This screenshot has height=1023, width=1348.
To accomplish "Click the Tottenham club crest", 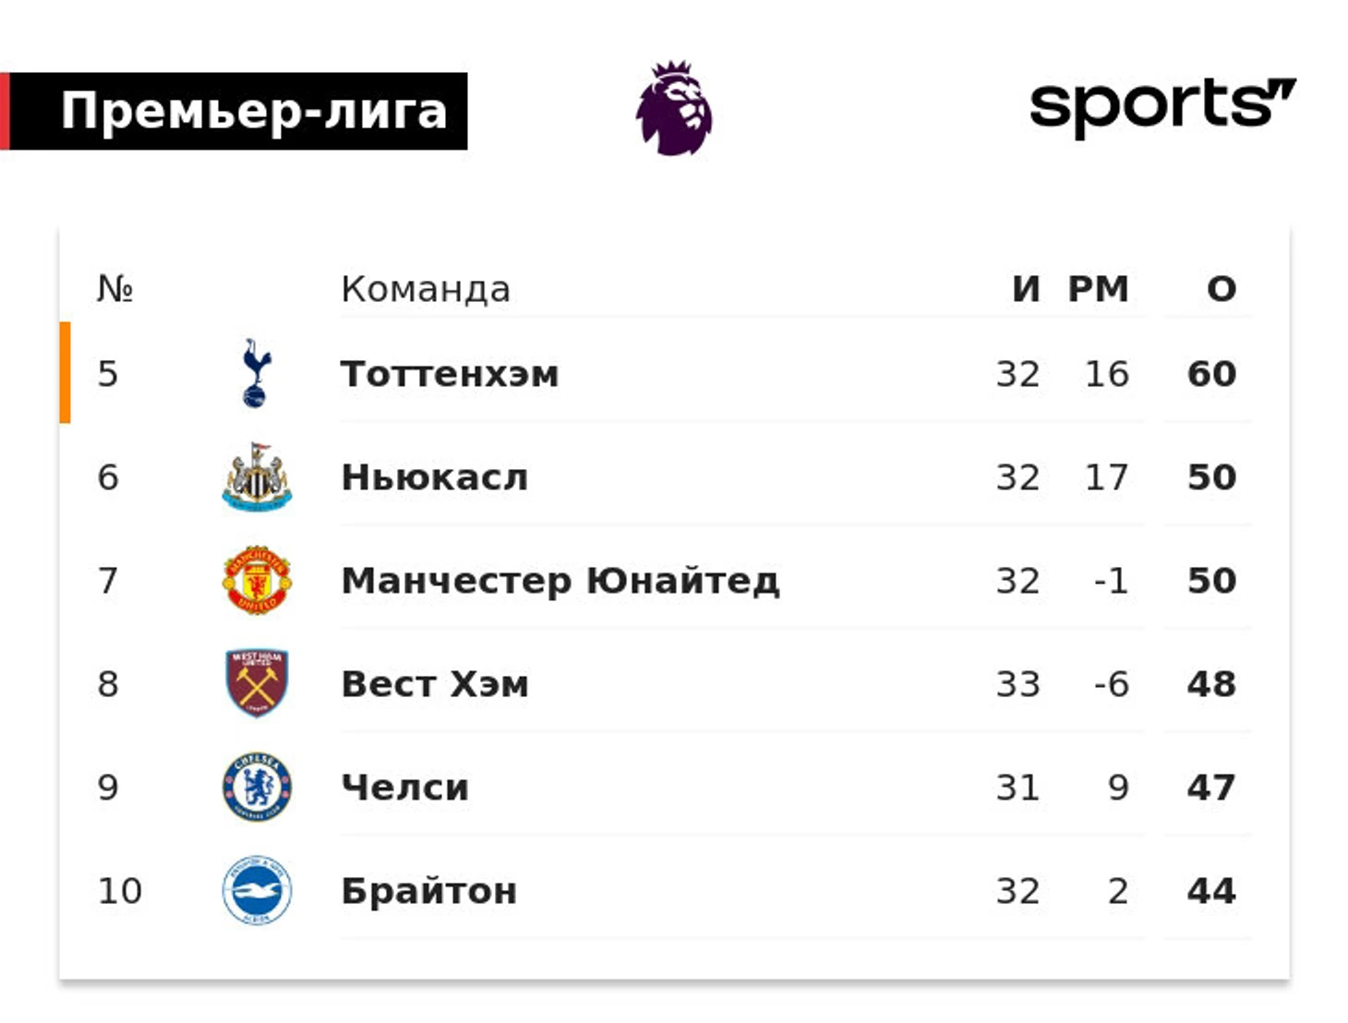I will 257,373.
